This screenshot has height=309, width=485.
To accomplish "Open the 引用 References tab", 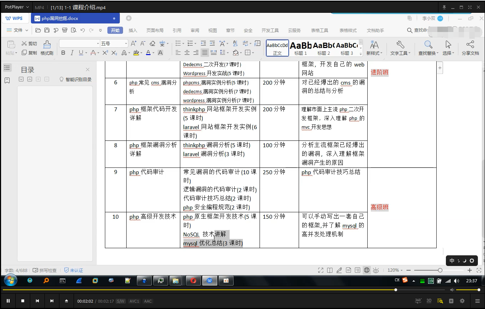I will coord(177,30).
